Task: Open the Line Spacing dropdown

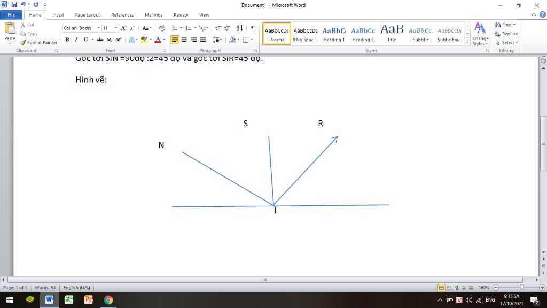Action: pos(217,40)
